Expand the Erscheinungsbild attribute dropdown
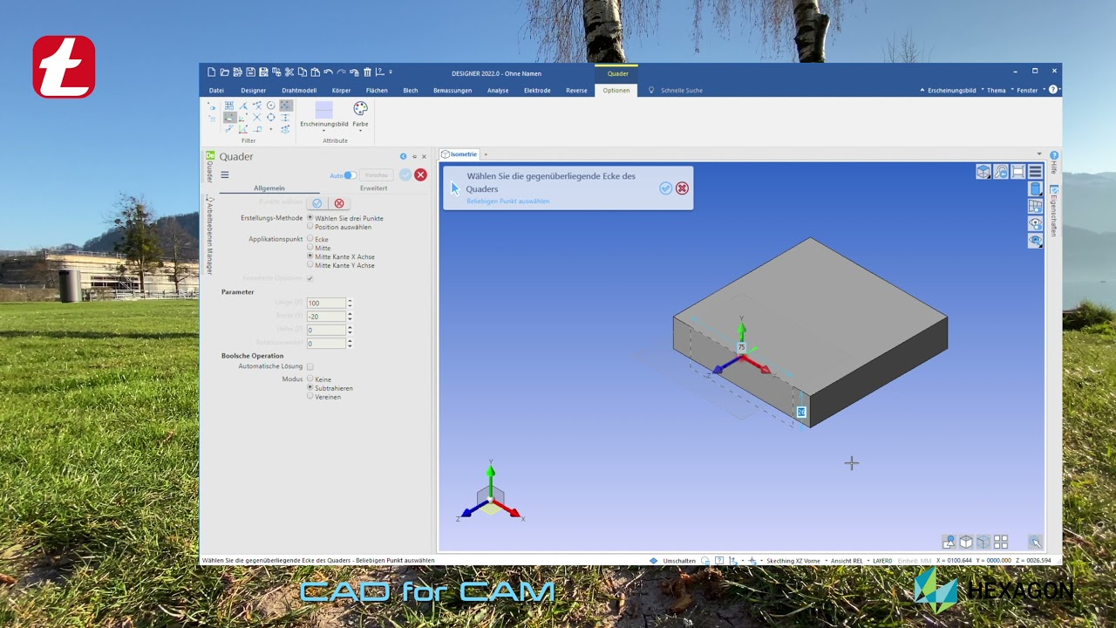The width and height of the screenshot is (1116, 628). click(x=323, y=131)
